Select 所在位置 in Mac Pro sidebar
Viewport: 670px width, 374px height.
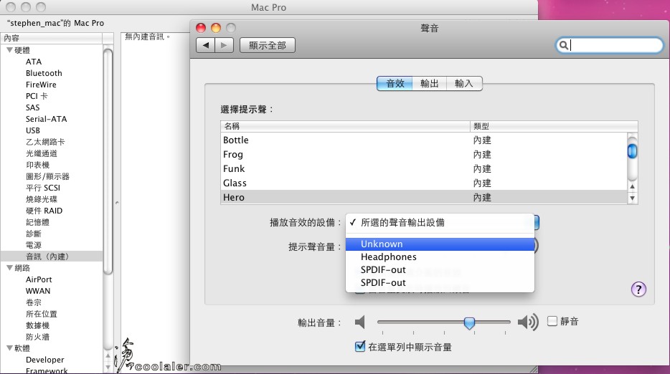click(x=42, y=314)
